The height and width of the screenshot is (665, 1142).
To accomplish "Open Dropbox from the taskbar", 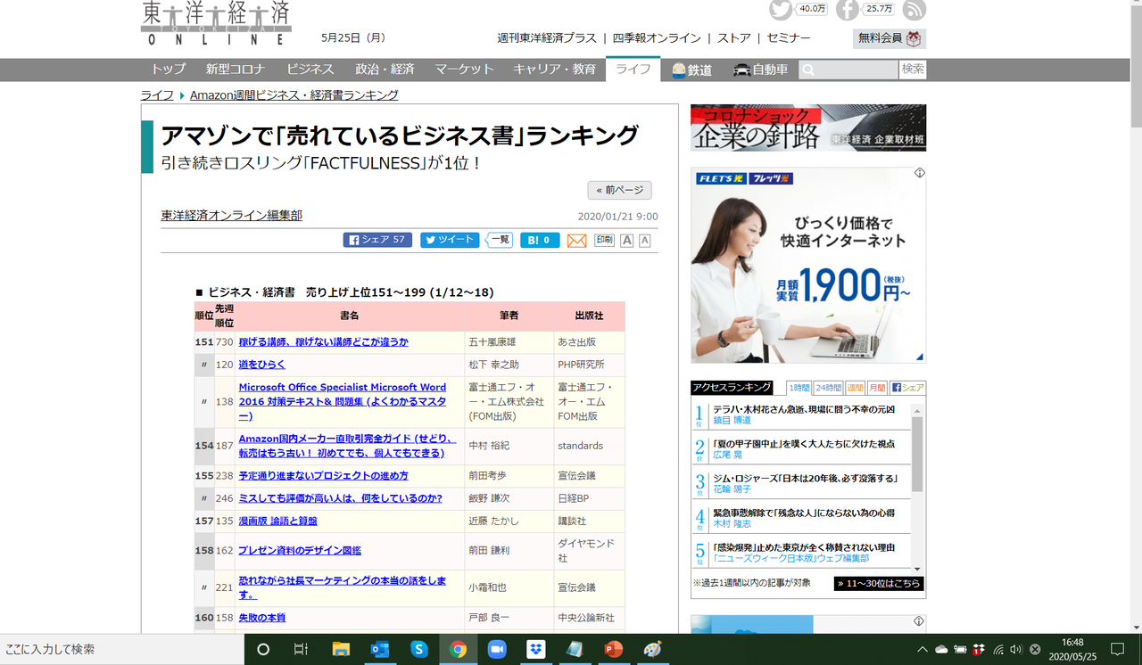I will [536, 649].
